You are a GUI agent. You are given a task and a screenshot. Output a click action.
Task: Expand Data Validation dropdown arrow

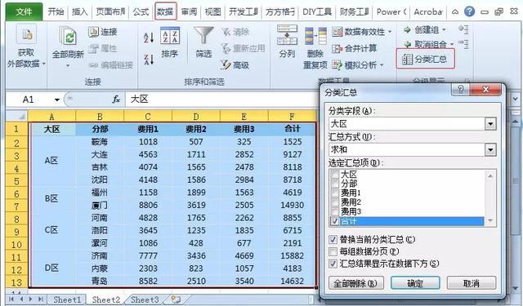(x=389, y=32)
